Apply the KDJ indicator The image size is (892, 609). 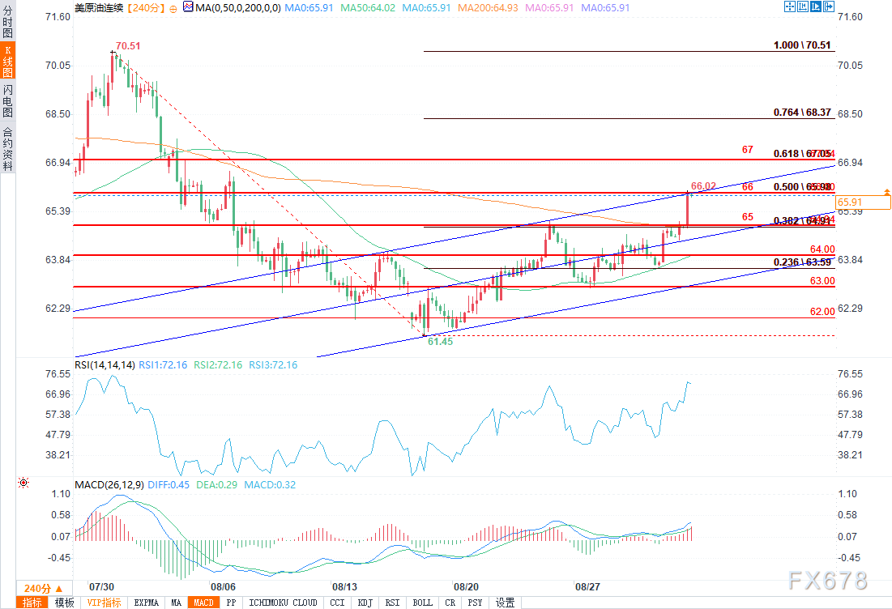coord(365,603)
